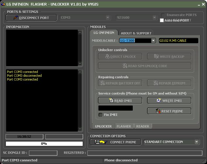Switch to the FLASHER tab
The image size is (207, 164).
pos(124,126)
